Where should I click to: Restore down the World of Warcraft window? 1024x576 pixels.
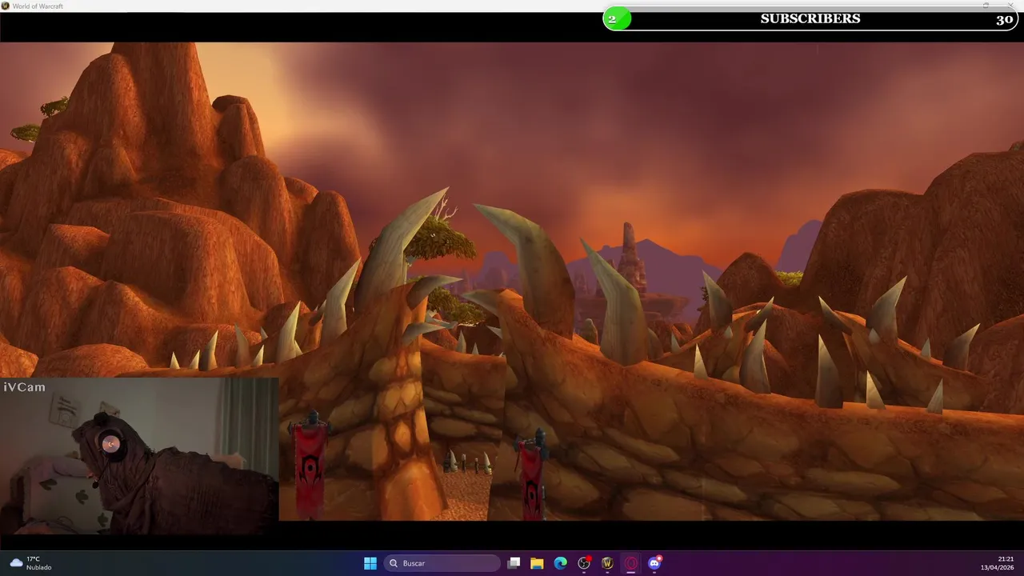pos(986,6)
